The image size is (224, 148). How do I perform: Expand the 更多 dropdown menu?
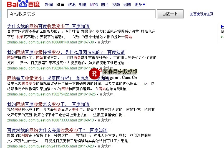click(140, 5)
